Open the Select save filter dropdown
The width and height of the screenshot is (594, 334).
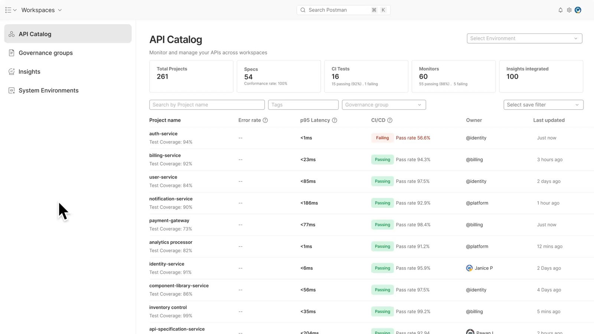(543, 105)
